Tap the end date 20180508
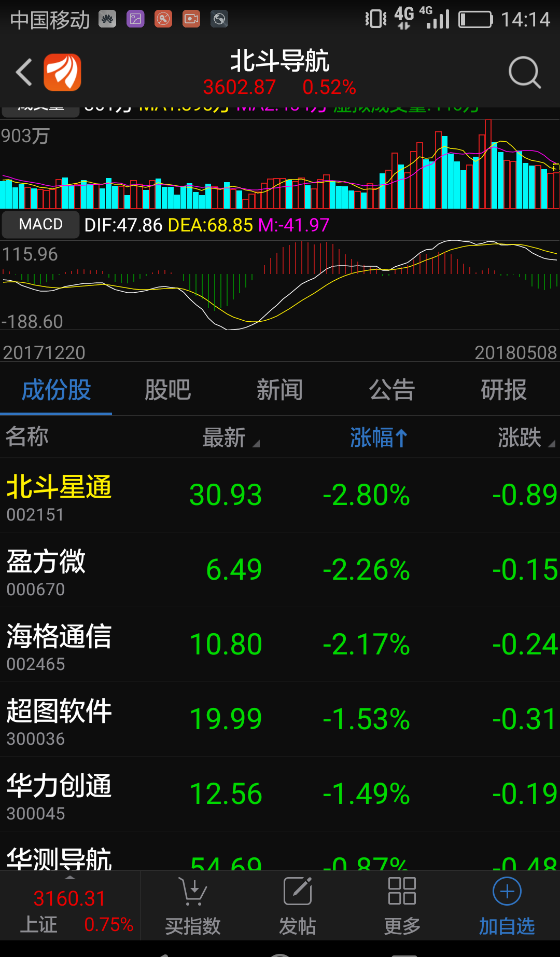 click(x=516, y=353)
